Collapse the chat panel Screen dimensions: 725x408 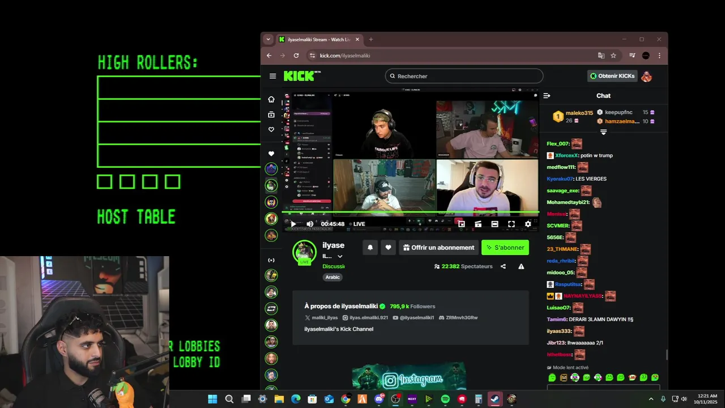pos(547,96)
